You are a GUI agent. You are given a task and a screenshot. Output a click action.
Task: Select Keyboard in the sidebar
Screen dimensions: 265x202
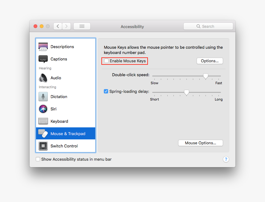tap(66, 121)
